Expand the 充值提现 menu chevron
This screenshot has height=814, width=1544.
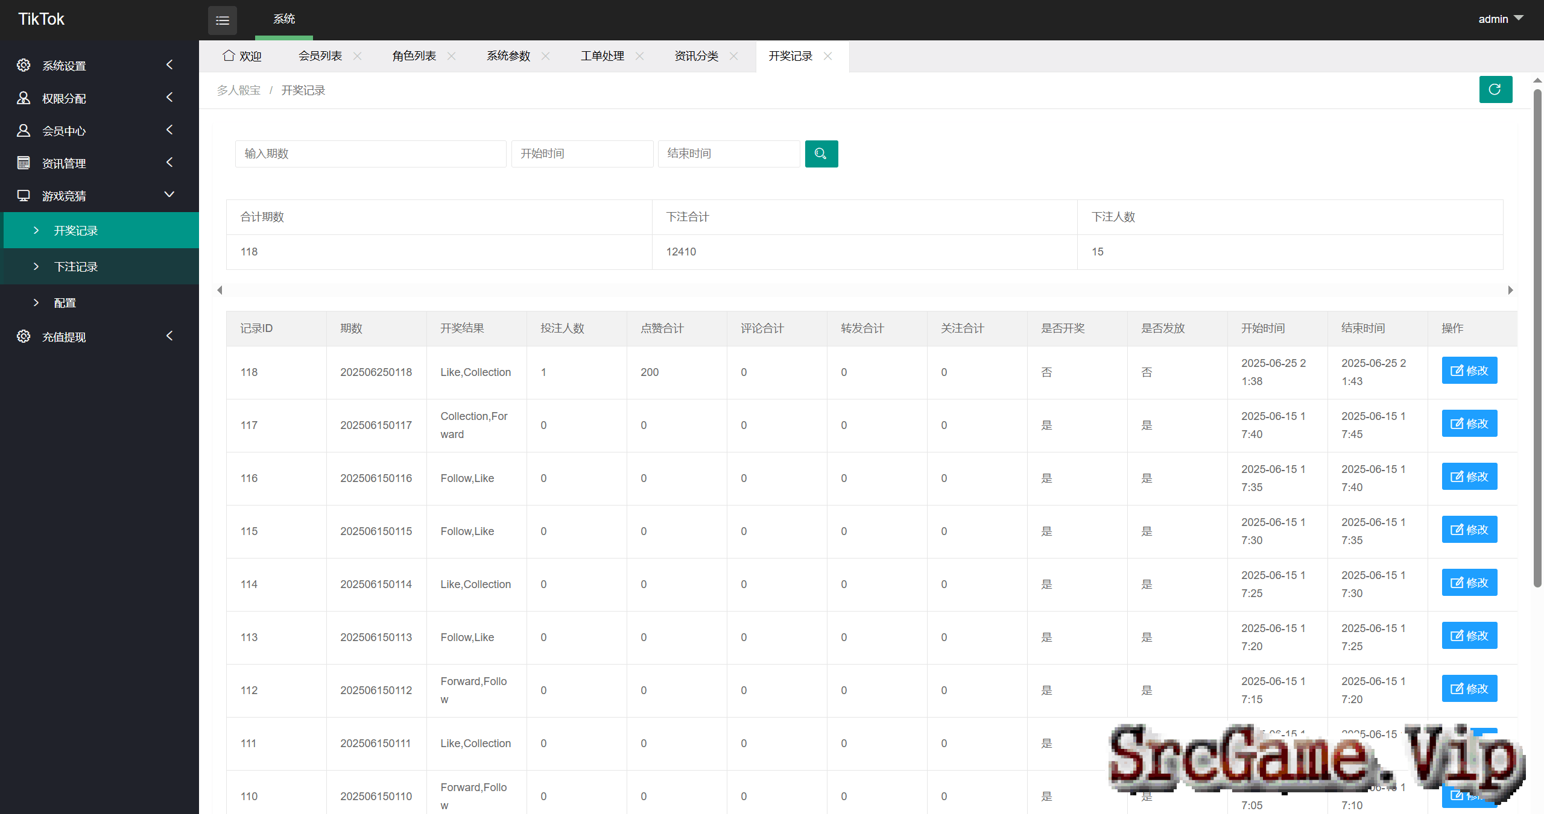169,336
